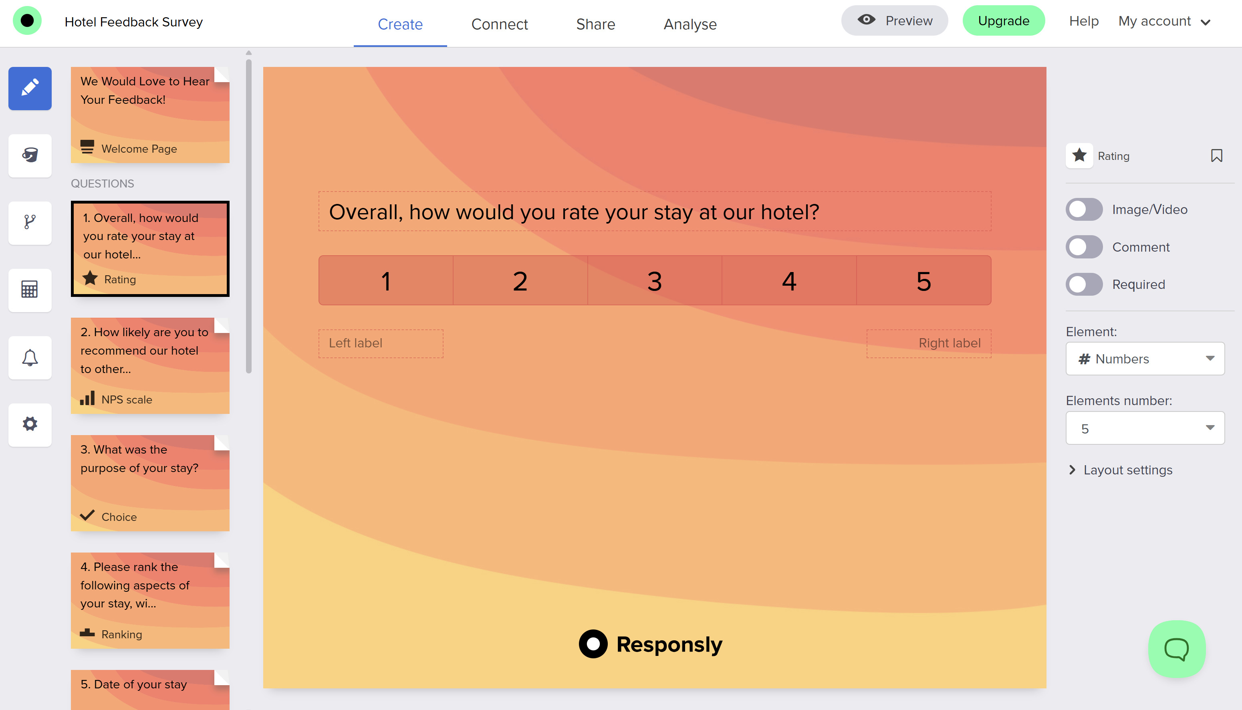The image size is (1242, 710).
Task: Select question 2 NPS scale thumbnail
Action: point(150,366)
